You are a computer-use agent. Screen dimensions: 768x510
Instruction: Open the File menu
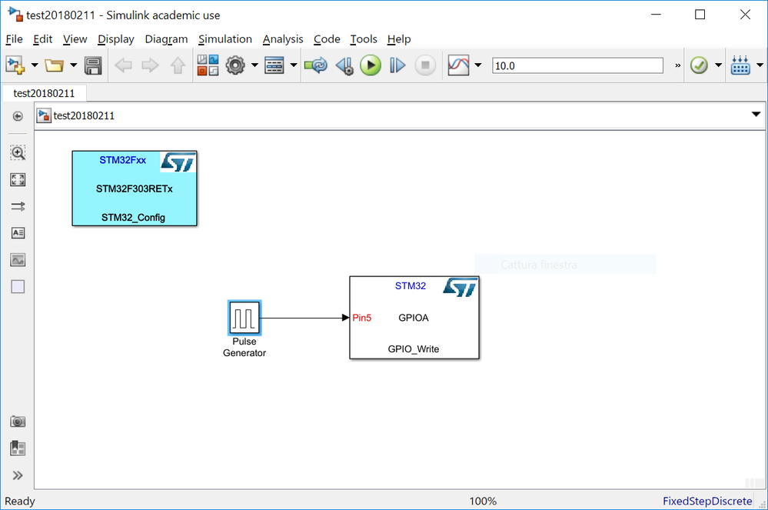click(14, 39)
